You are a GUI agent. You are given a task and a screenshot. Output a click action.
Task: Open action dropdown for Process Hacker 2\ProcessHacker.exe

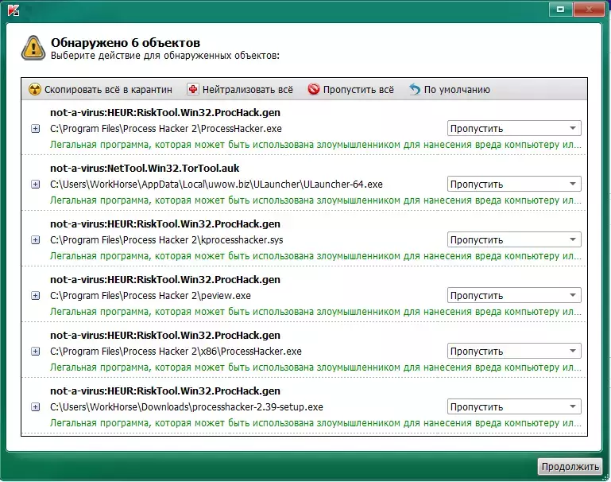pyautogui.click(x=514, y=128)
